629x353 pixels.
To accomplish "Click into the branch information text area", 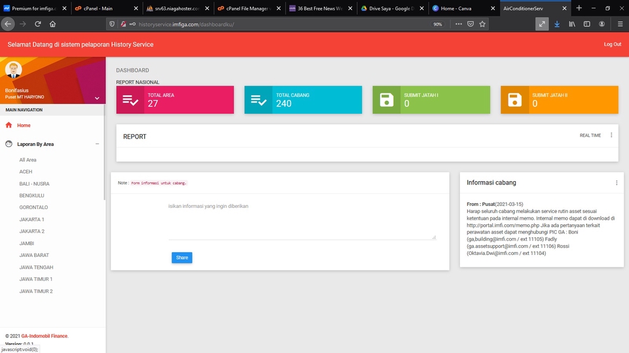I will click(302, 220).
